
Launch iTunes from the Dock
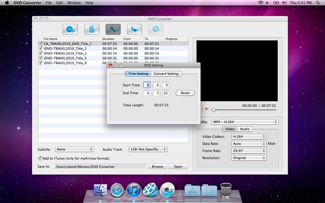coord(134,190)
